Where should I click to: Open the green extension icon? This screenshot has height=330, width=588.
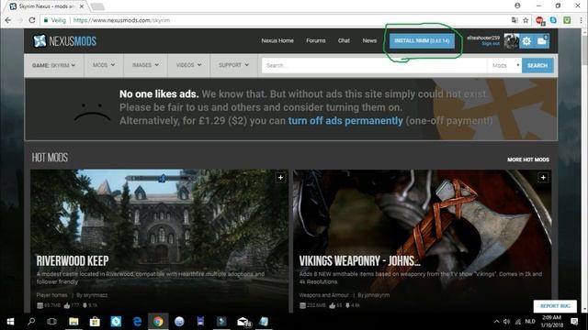pos(567,20)
